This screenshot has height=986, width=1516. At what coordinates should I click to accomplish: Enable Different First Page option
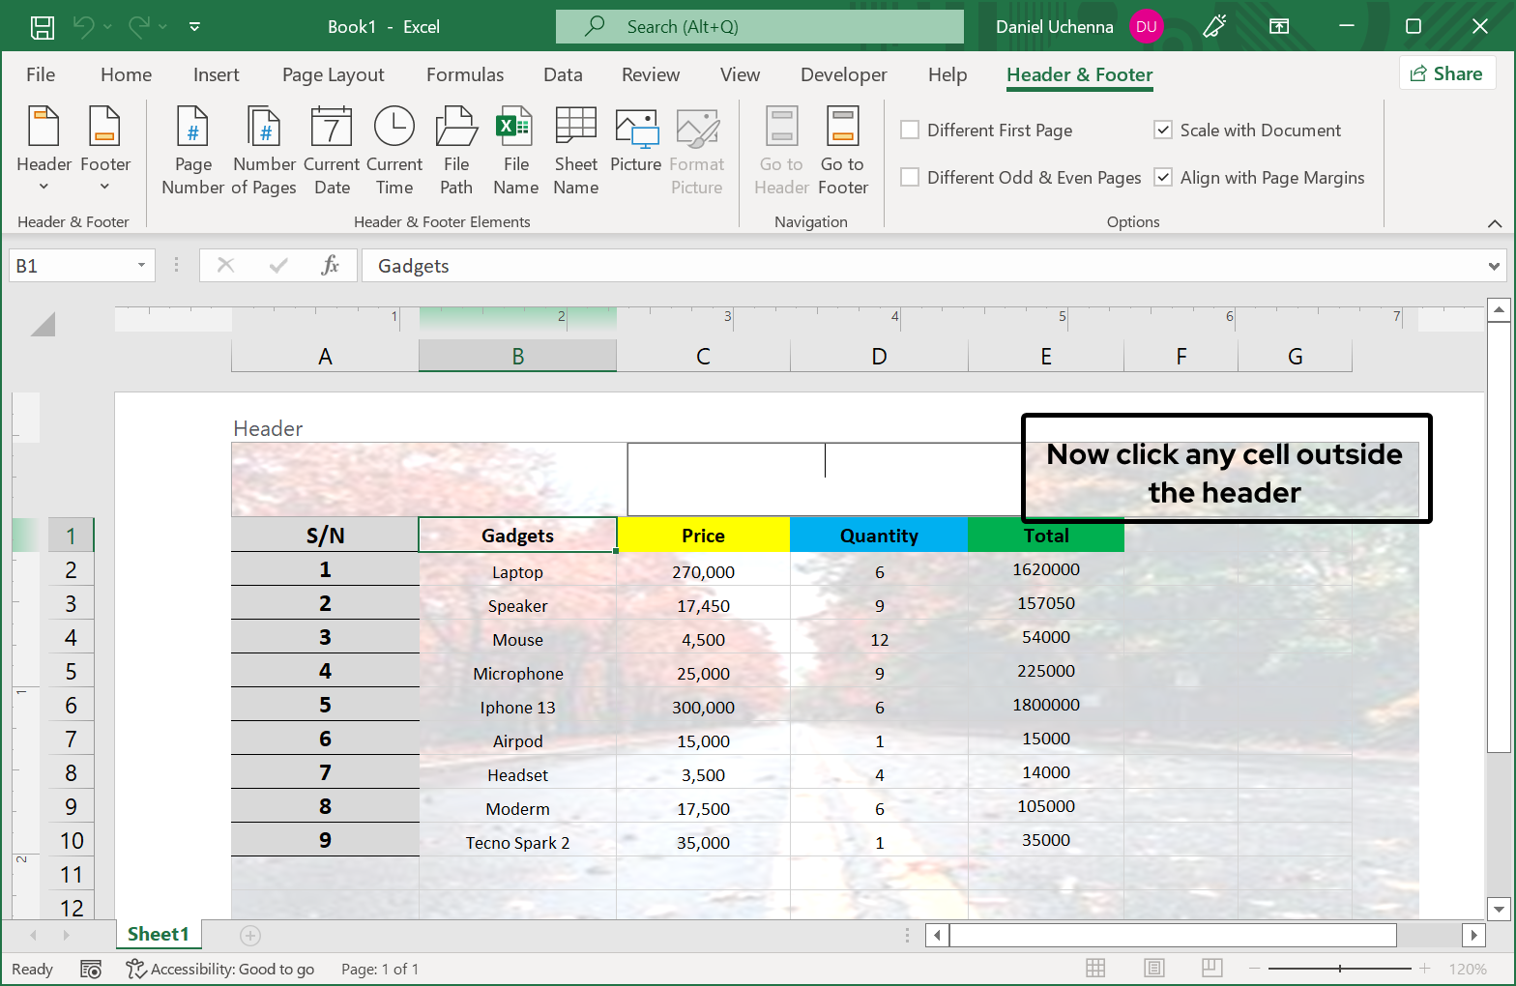[x=910, y=130]
